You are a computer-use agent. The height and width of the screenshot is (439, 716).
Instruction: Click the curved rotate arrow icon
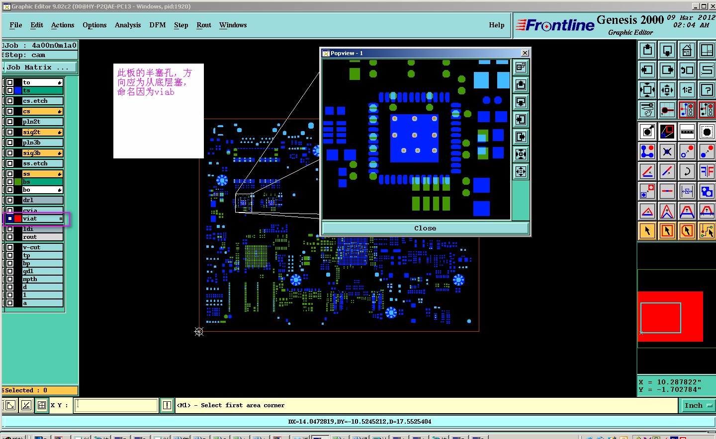coord(687,171)
